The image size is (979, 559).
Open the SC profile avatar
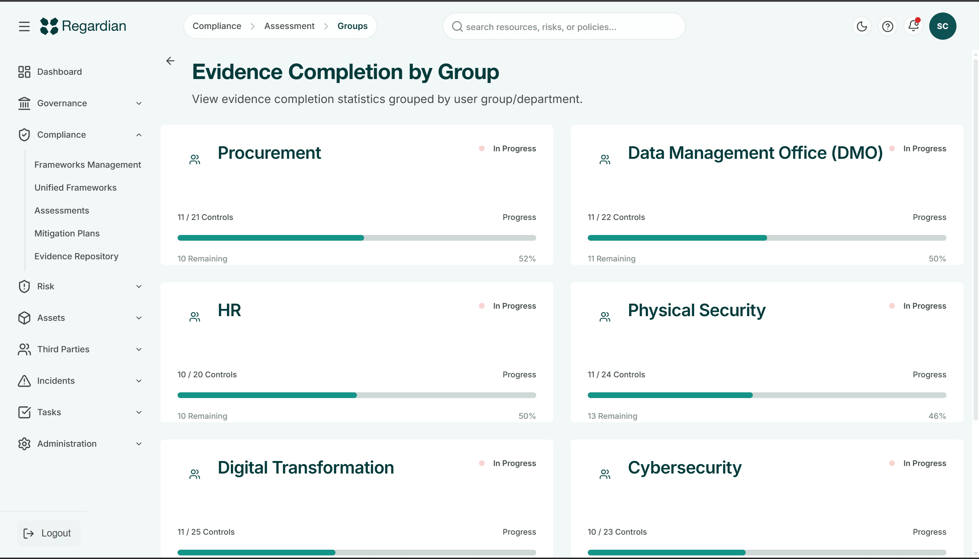(x=943, y=26)
